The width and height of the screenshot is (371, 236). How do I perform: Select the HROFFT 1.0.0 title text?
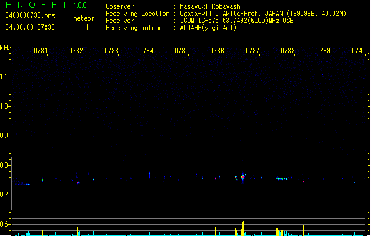pos(47,5)
